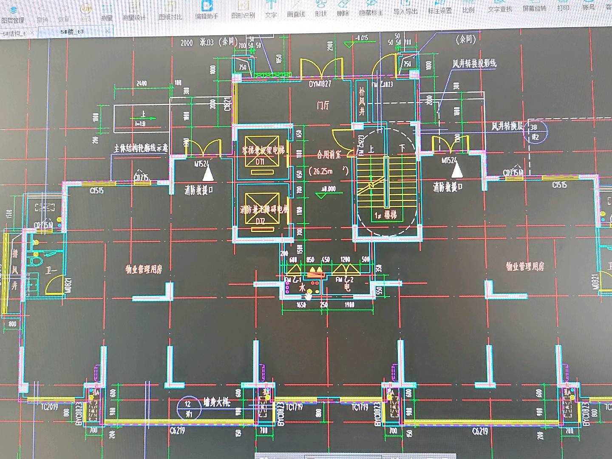This screenshot has height=459, width=612.
Task: Click the 门厅 room label
Action: pos(323,105)
